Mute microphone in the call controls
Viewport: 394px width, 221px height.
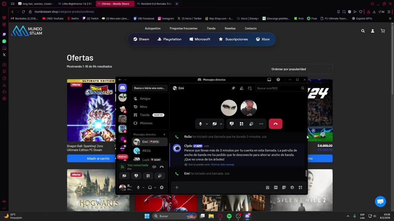(200, 124)
